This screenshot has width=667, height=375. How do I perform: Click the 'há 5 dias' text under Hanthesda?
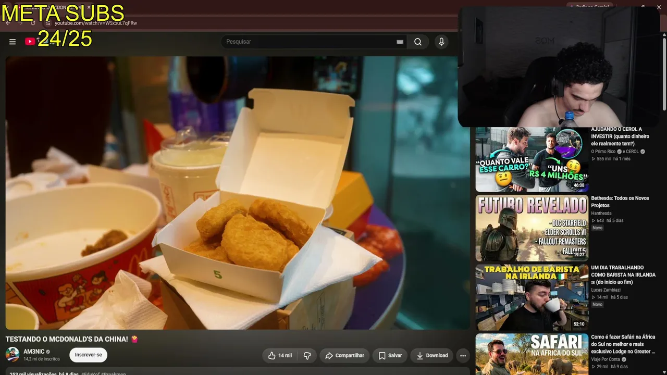click(x=614, y=221)
